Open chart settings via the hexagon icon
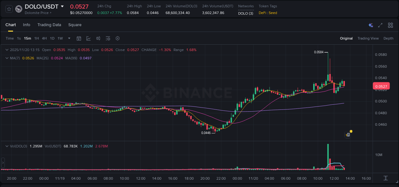This screenshot has height=187, width=399. (x=117, y=38)
